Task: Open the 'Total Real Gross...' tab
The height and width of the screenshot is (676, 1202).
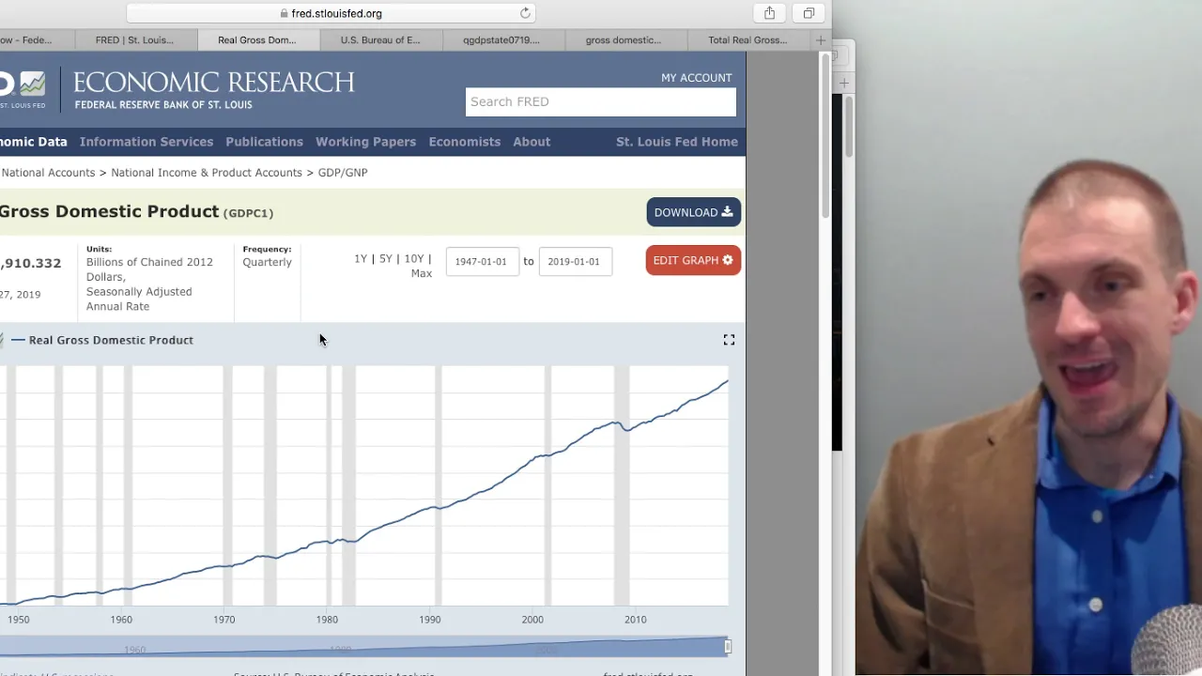Action: click(x=747, y=39)
